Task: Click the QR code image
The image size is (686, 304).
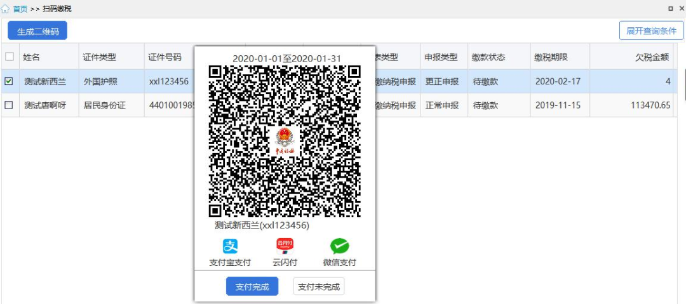Action: pyautogui.click(x=285, y=142)
